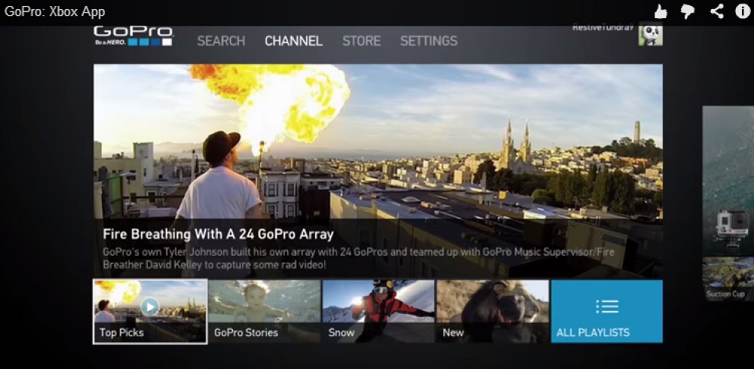Click the GoPro: Xbox App video title

[55, 11]
